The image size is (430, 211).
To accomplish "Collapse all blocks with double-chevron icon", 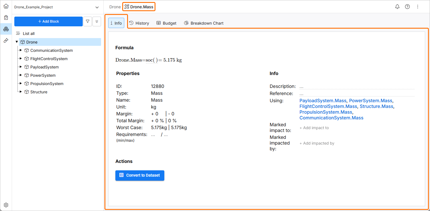I will [97, 21].
